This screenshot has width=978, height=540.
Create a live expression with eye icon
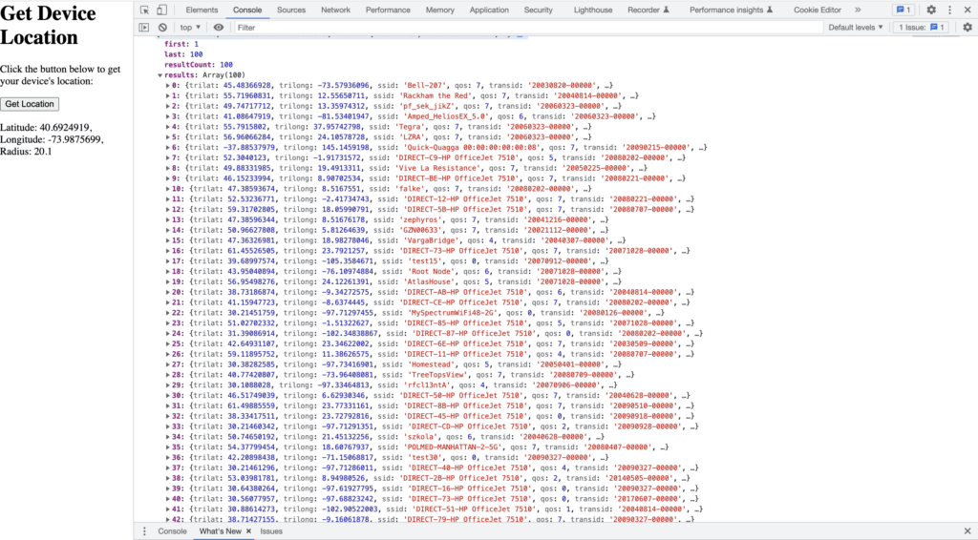coord(219,28)
